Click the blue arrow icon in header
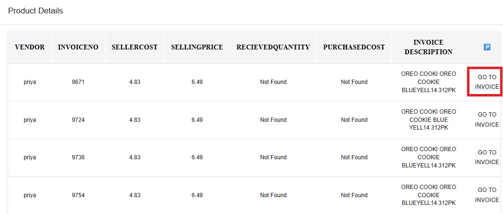Screen dimensions: 503x214 (487, 47)
